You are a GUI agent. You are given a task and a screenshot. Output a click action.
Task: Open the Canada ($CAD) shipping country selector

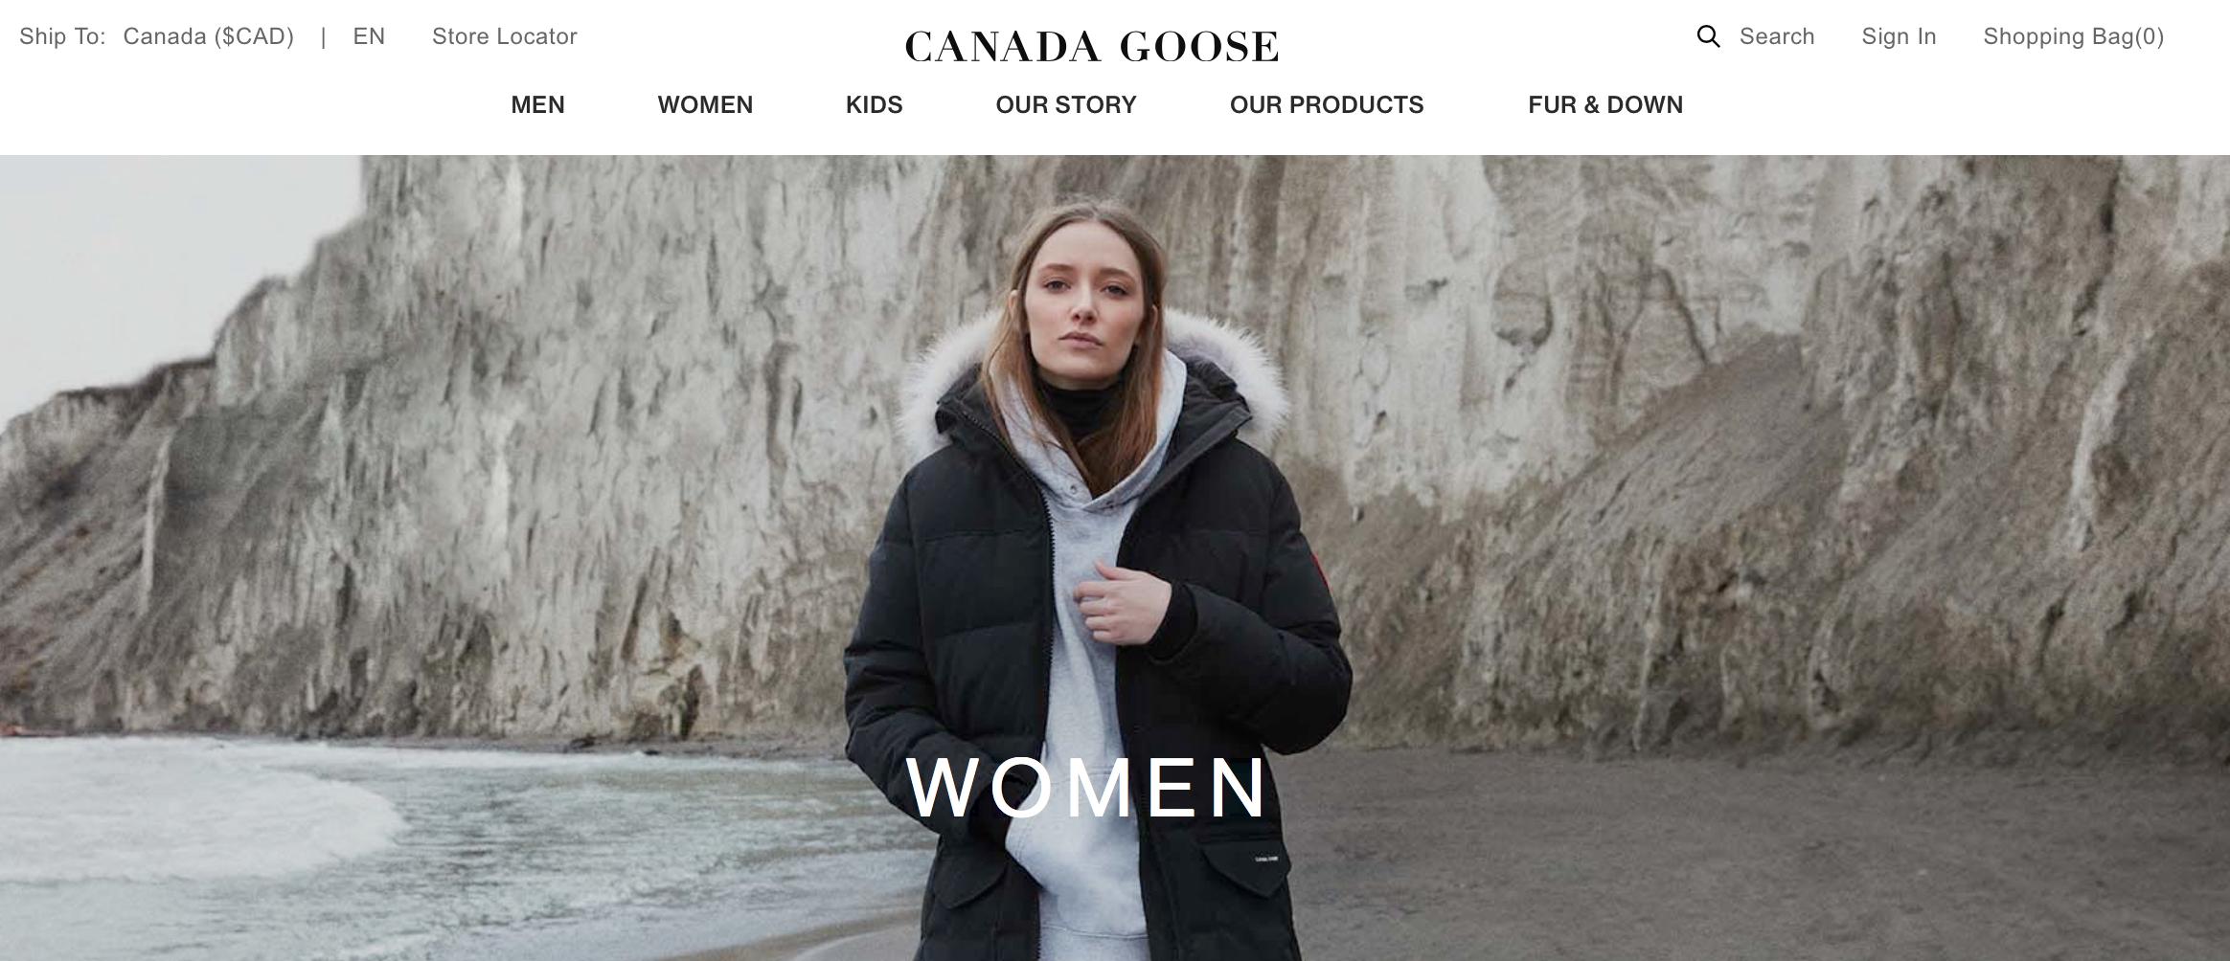[x=209, y=36]
